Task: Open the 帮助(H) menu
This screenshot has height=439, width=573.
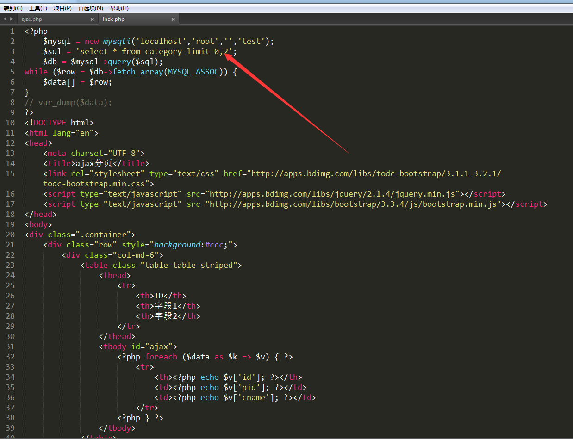Action: [x=119, y=8]
